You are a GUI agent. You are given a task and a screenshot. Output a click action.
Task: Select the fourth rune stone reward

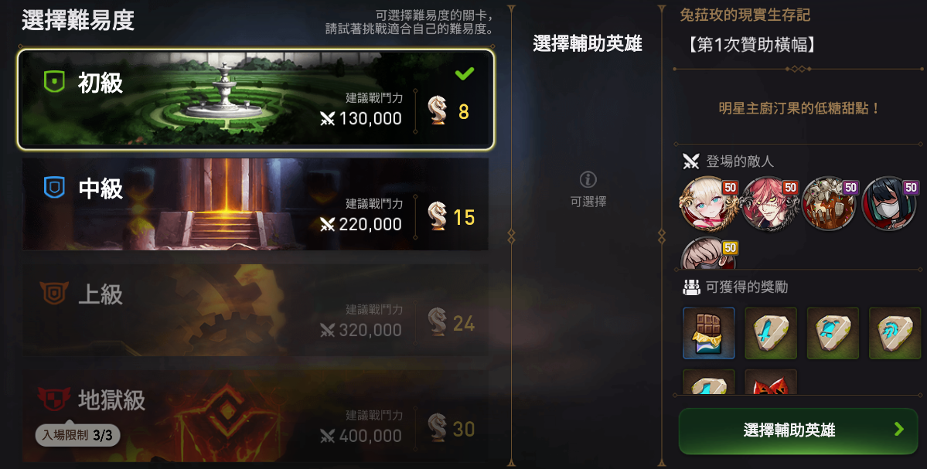pyautogui.click(x=895, y=333)
